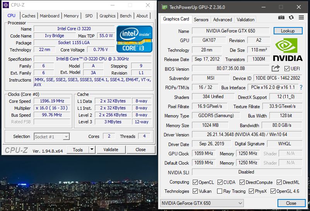This screenshot has height=211, width=310.
Task: Click the Bus Interface question mark icon
Action: [301, 87]
